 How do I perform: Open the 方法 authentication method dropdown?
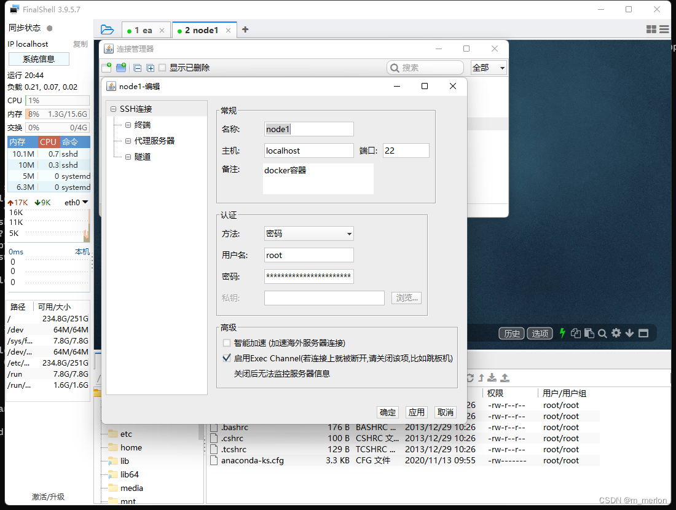[x=309, y=233]
